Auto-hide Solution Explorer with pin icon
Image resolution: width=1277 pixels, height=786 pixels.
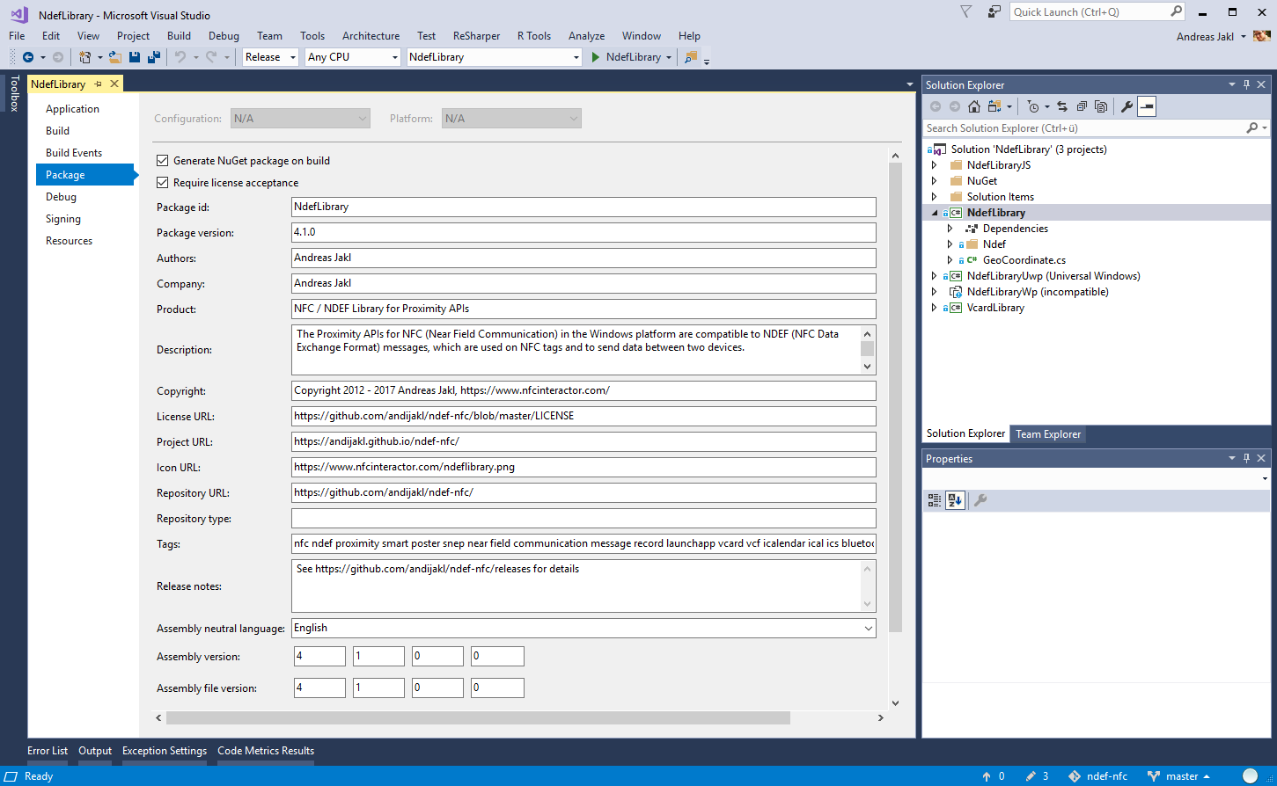point(1246,85)
